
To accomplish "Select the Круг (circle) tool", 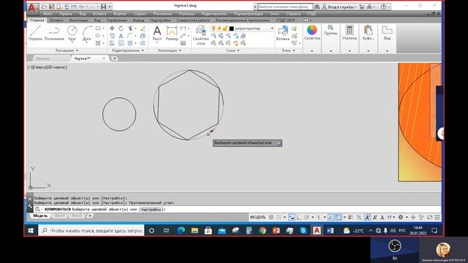I will pos(72,33).
